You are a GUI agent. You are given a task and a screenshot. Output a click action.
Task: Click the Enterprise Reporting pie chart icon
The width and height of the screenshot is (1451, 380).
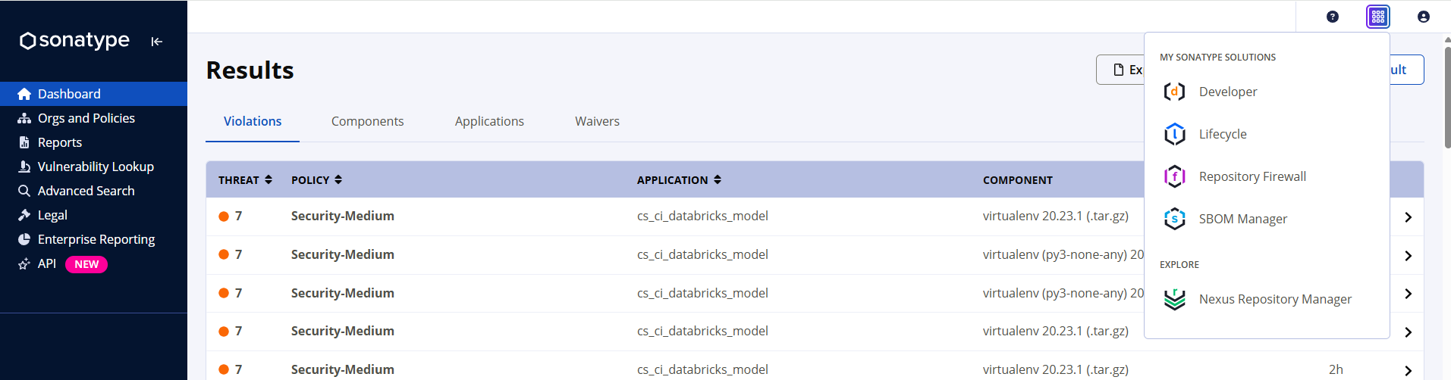point(24,239)
